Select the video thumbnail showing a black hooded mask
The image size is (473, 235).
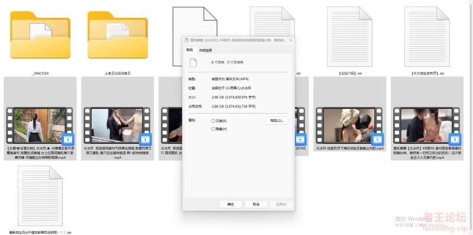(x=349, y=114)
